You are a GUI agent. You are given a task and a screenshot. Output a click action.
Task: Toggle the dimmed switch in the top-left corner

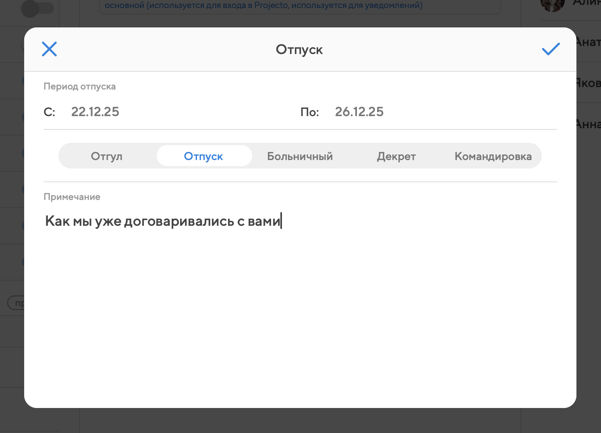(x=37, y=8)
